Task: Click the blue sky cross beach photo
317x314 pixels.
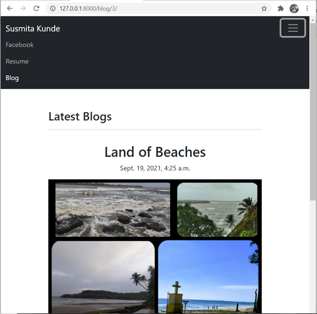Action: [x=208, y=277]
